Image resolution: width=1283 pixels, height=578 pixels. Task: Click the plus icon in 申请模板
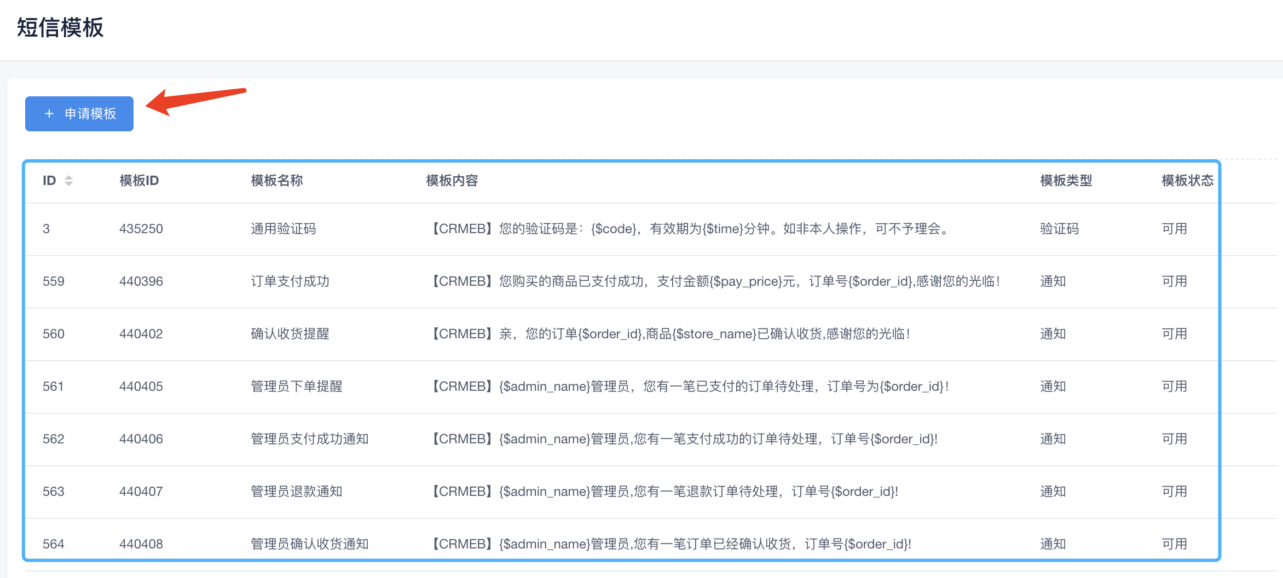coord(49,114)
